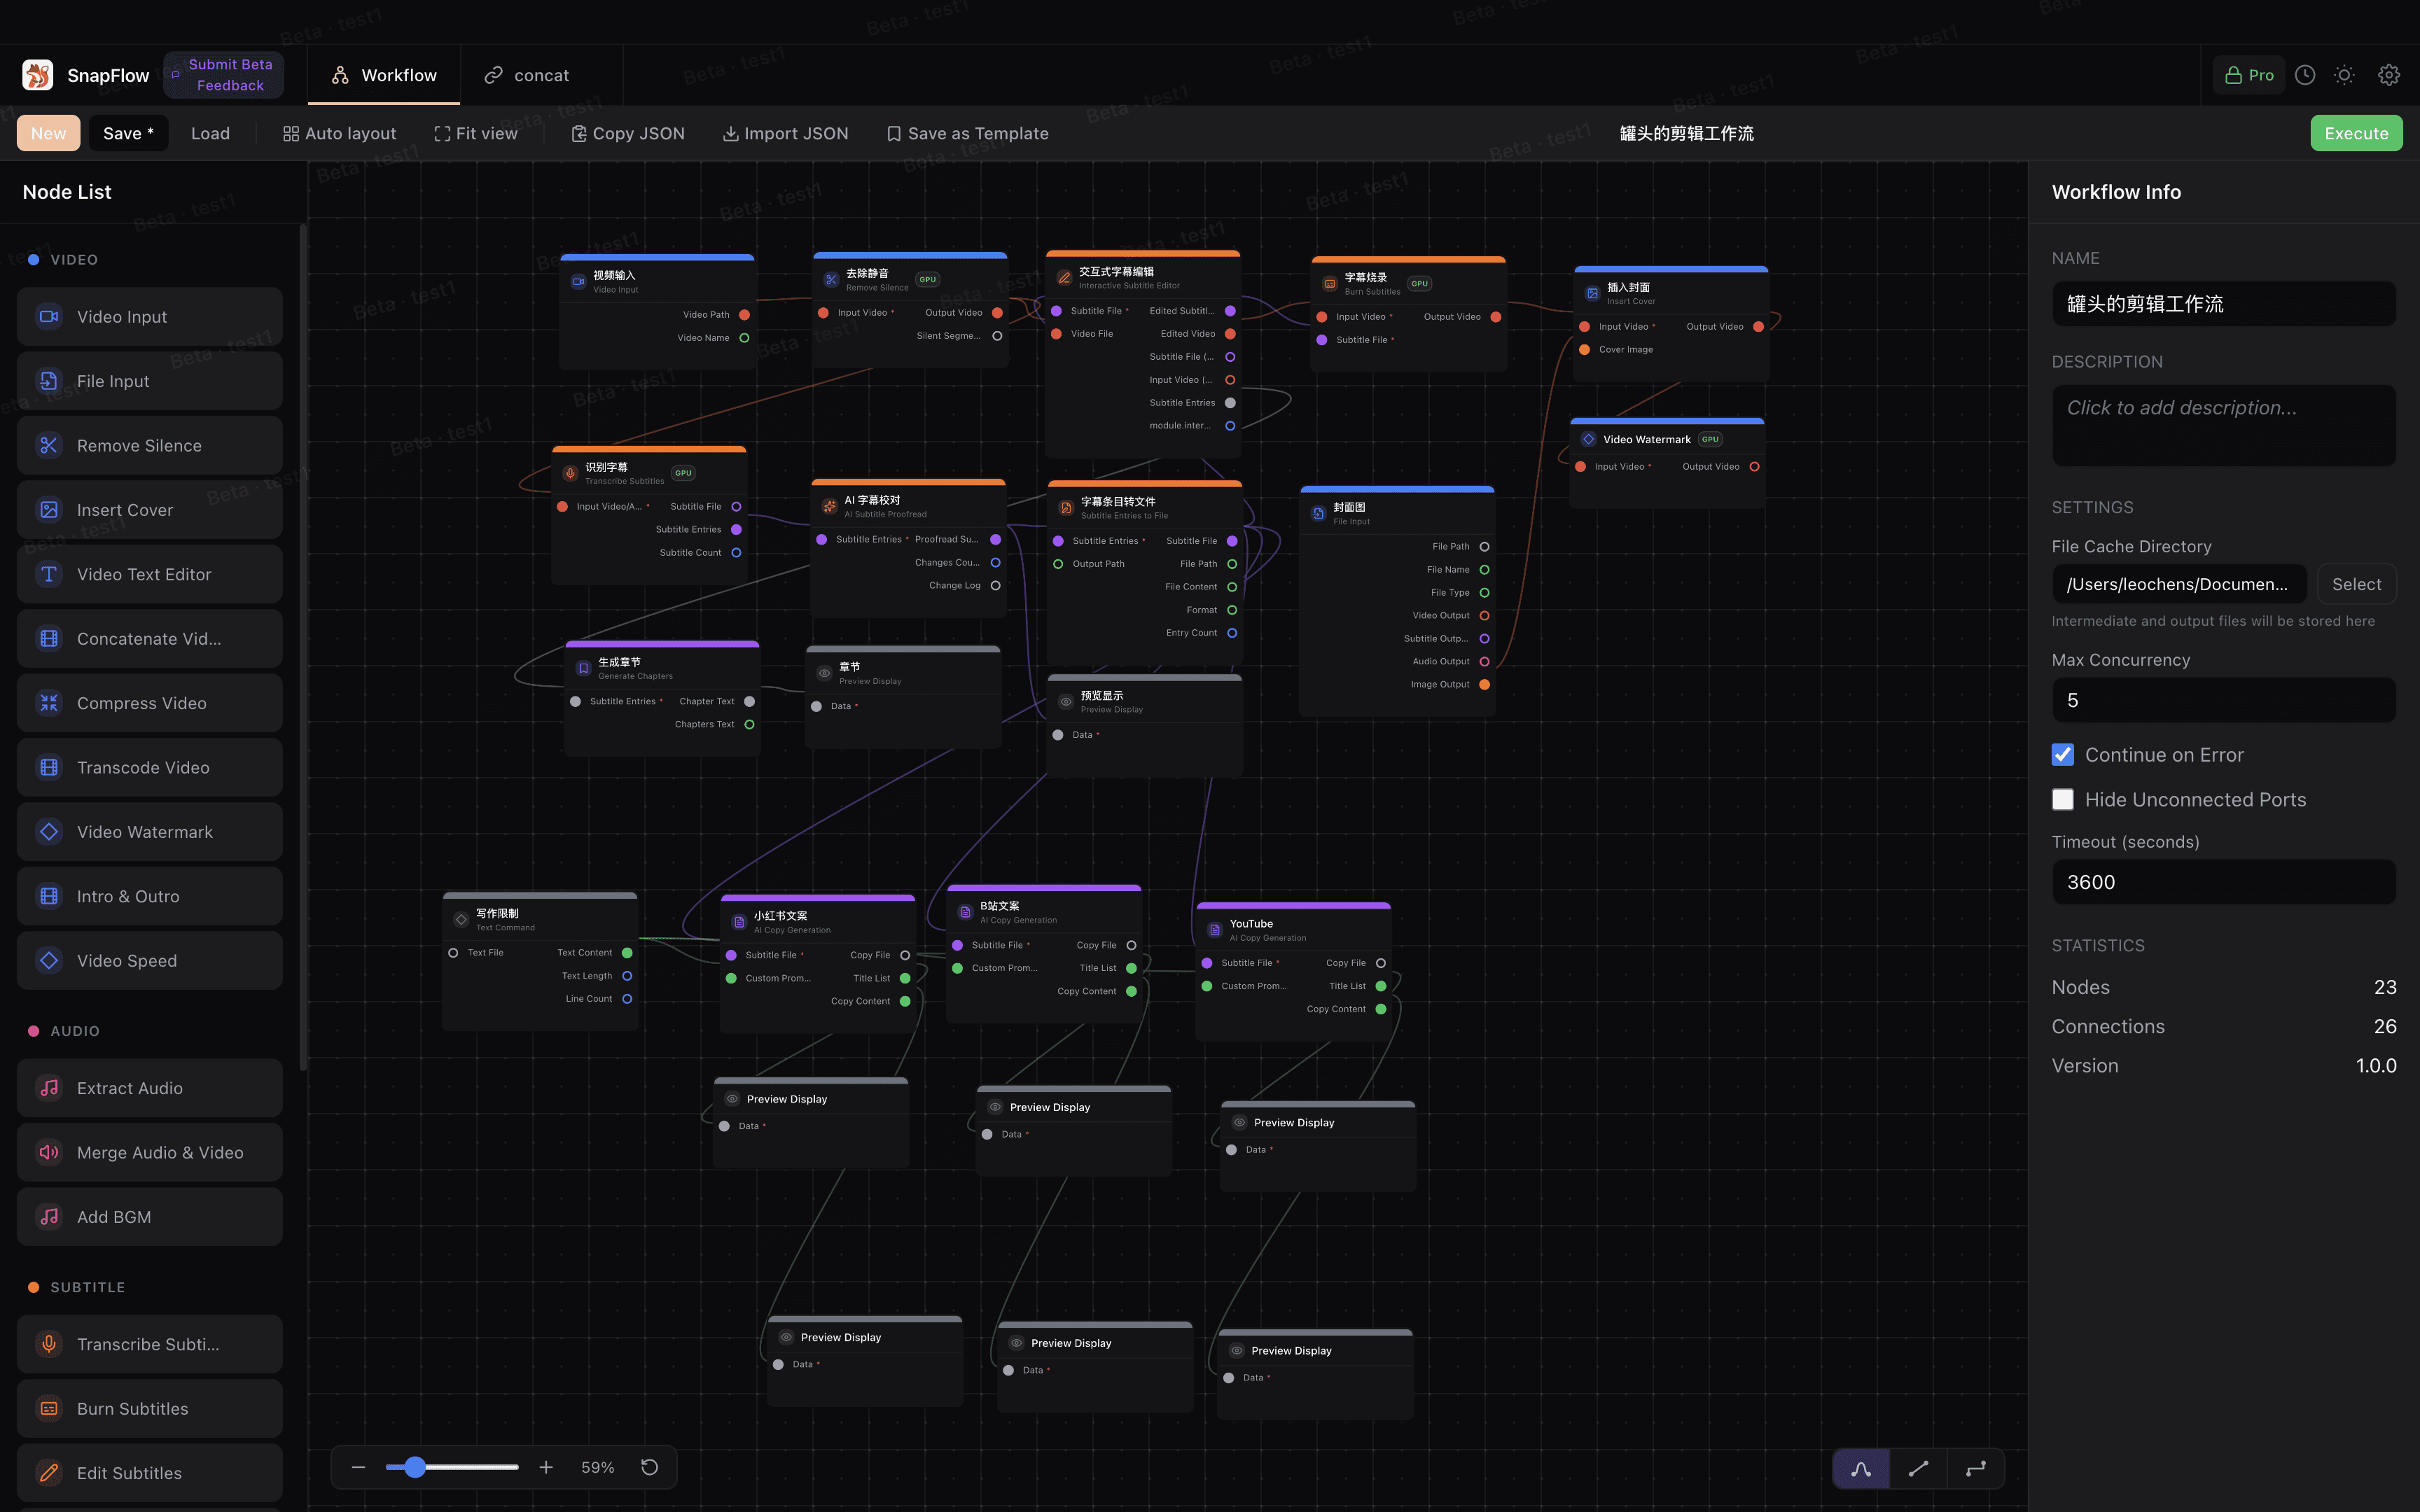Reset canvas zoom icon
The height and width of the screenshot is (1512, 2420).
coord(649,1467)
